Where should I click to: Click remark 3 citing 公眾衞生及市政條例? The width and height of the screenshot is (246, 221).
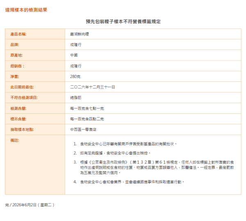click(157, 167)
